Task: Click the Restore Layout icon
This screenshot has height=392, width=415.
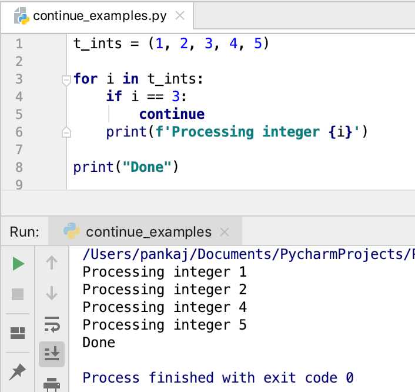Action: click(x=18, y=333)
